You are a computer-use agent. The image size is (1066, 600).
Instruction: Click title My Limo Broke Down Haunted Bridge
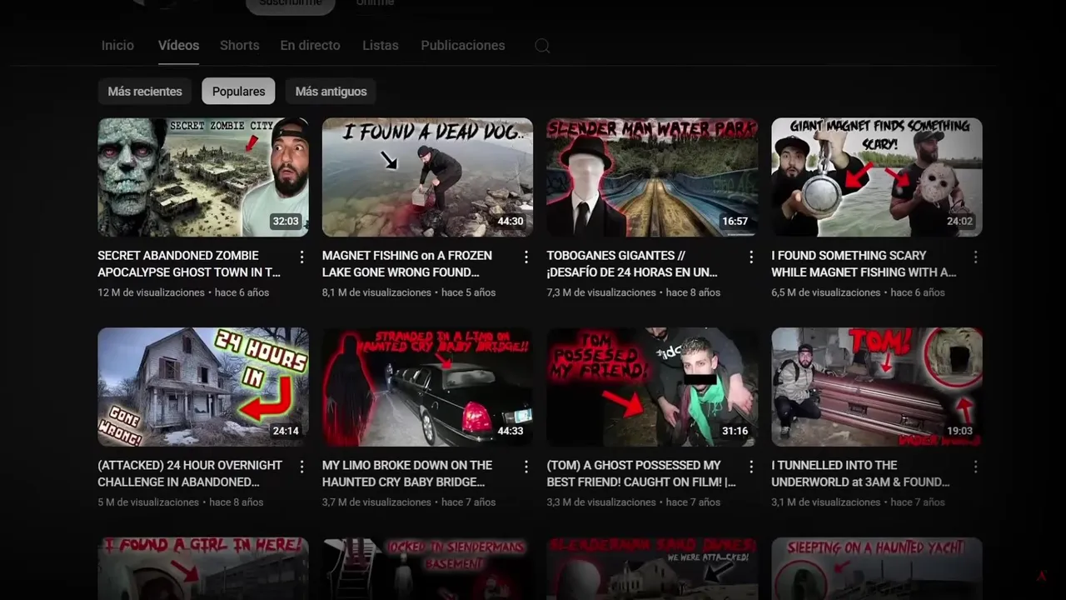pyautogui.click(x=407, y=473)
